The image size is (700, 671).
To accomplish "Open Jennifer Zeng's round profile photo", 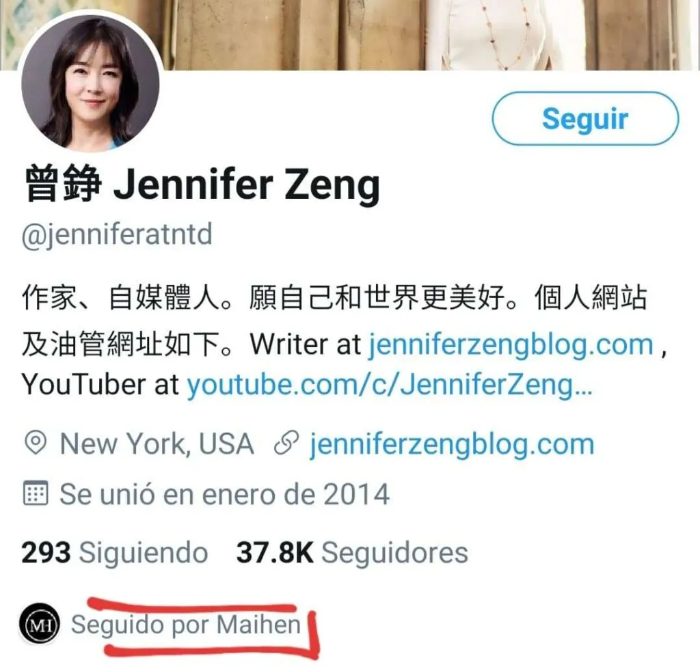I will click(91, 83).
